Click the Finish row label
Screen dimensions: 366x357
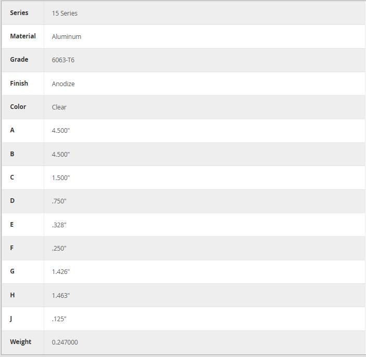pos(19,84)
